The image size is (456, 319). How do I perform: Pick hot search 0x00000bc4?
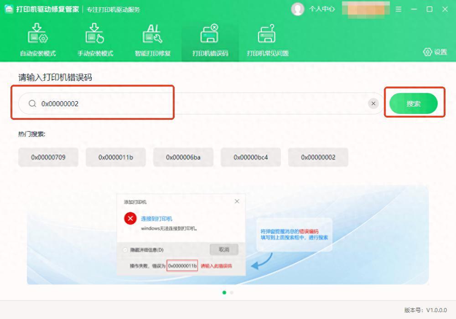click(x=251, y=157)
